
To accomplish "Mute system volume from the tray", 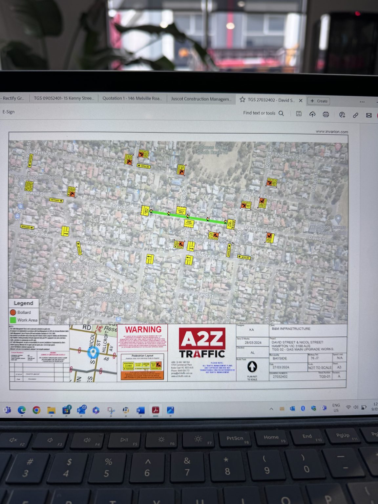I will (x=355, y=408).
